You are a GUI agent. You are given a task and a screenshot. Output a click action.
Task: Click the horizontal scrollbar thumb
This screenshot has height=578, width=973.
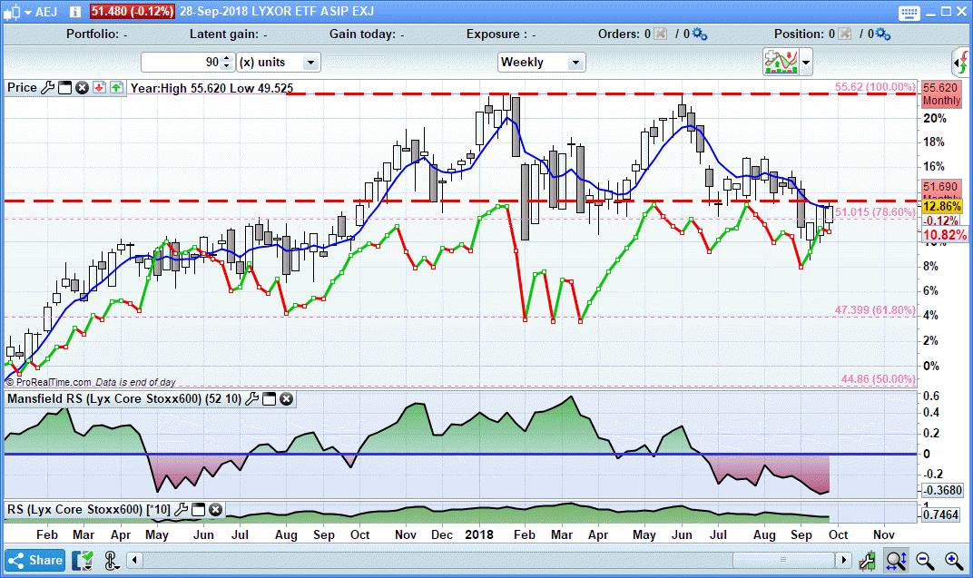(x=783, y=560)
